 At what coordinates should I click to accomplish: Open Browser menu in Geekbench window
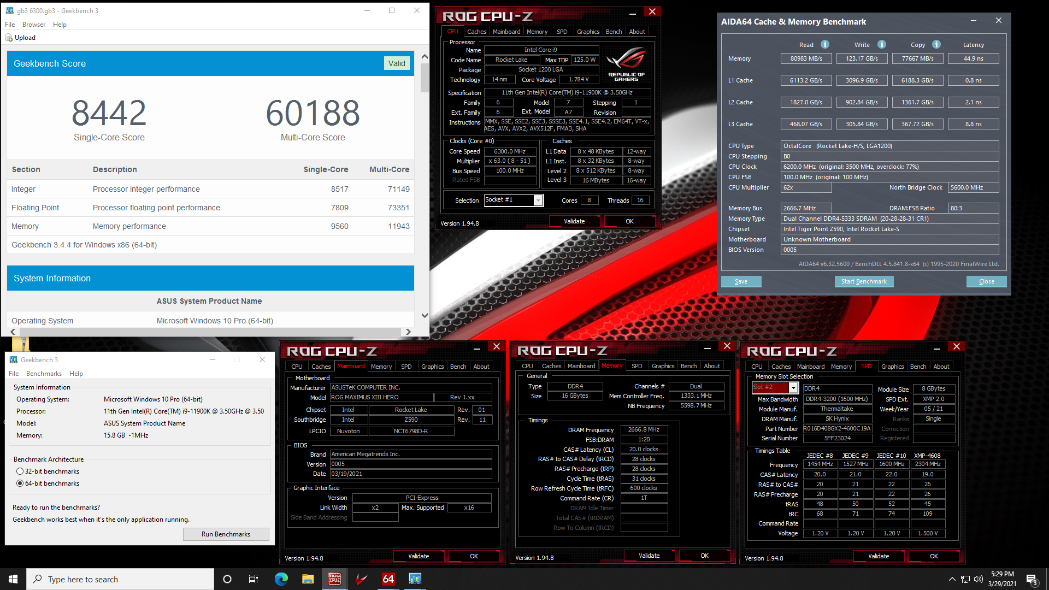(x=34, y=25)
